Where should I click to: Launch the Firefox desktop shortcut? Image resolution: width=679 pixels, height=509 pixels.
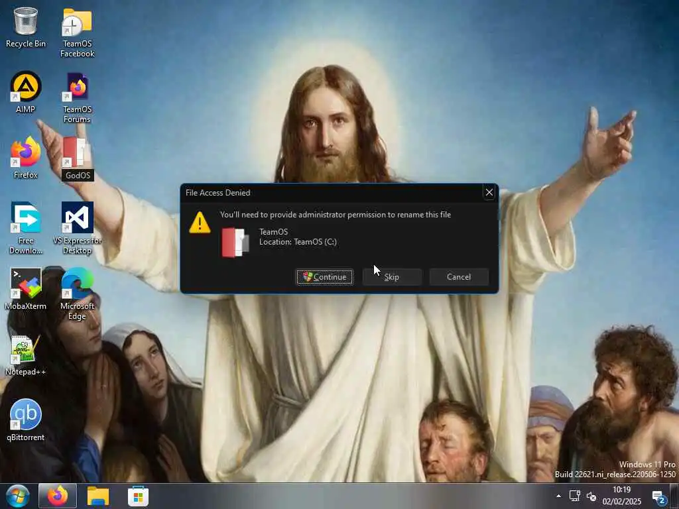coord(26,158)
